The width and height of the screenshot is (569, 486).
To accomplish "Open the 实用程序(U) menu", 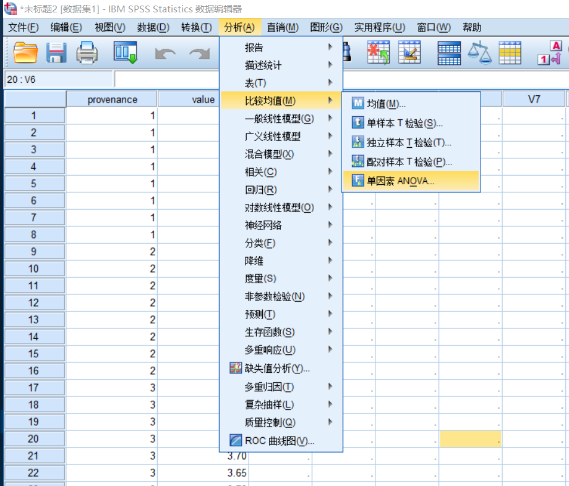I will pos(380,28).
